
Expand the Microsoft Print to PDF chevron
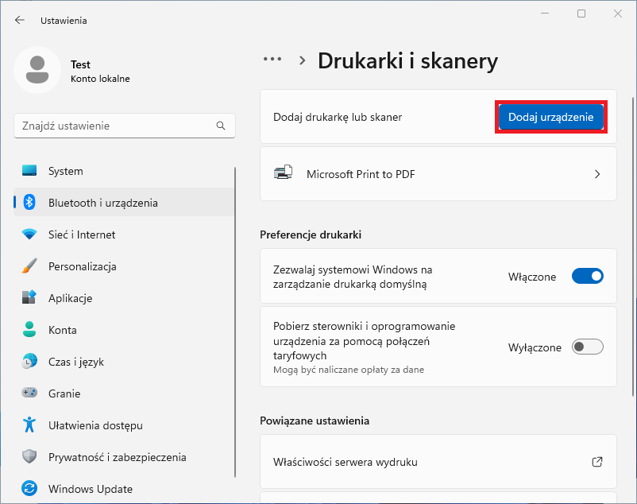pyautogui.click(x=597, y=174)
